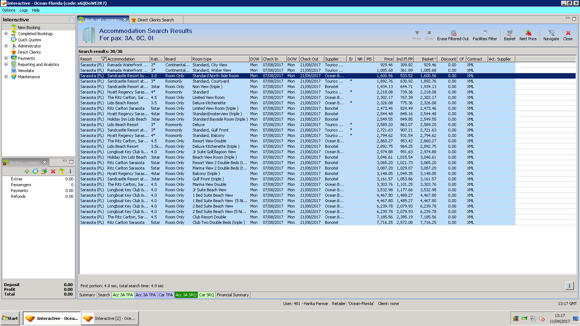
Task: Expand Reporting and Analytics node
Action: [x=6, y=64]
